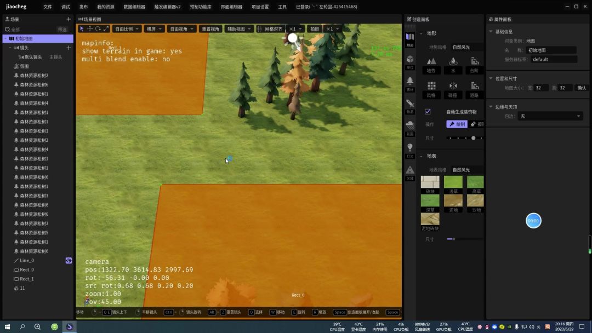Open the 项目设置 menu

[x=260, y=7]
